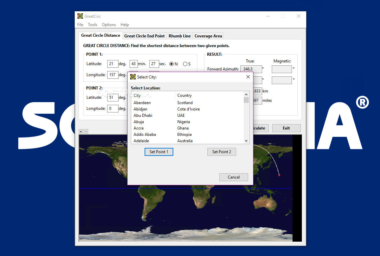The height and width of the screenshot is (256, 380).
Task: Select Addis Ababa in city list
Action: coord(145,134)
